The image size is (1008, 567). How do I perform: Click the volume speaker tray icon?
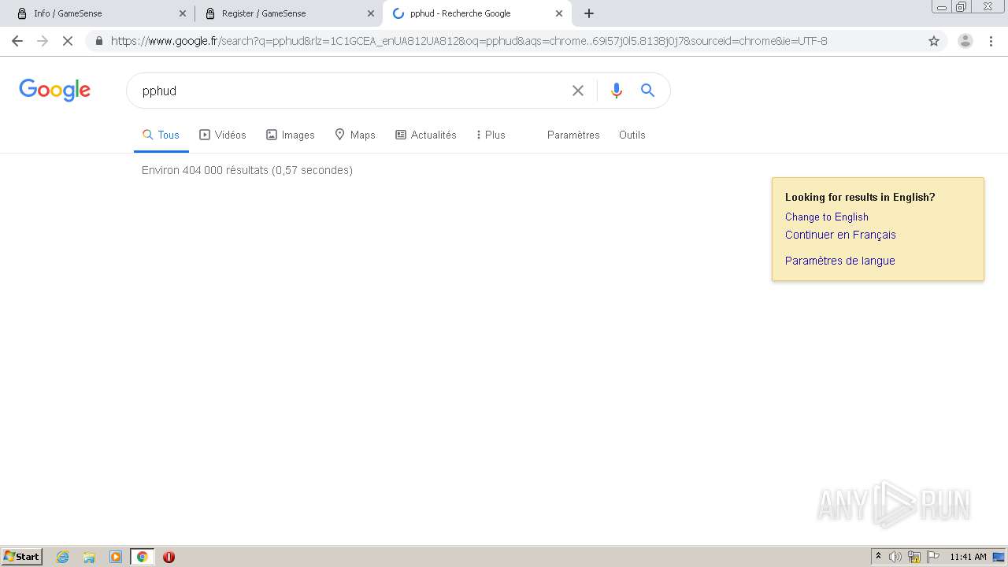(895, 557)
